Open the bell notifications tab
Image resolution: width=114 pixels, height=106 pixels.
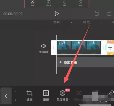pyautogui.click(x=65, y=3)
